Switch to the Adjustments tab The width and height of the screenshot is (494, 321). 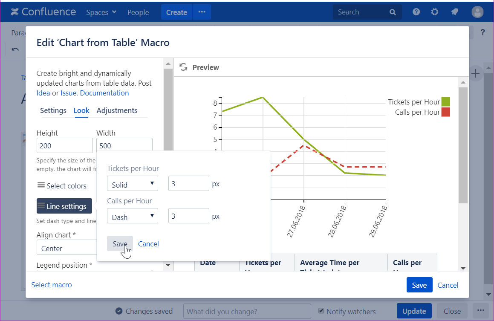pos(117,110)
